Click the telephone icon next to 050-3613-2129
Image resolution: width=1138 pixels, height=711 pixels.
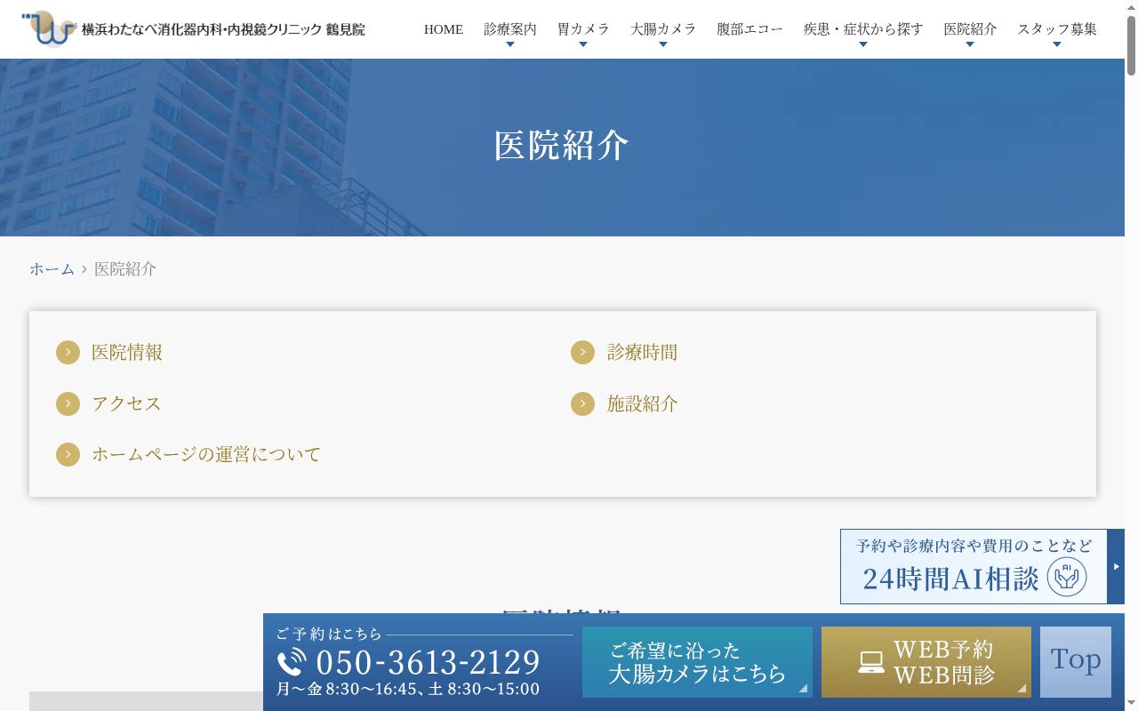tap(292, 663)
